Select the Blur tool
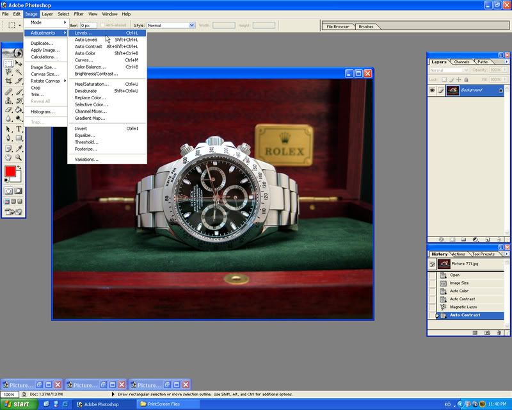Viewport: 512px width, 410px height. (x=9, y=118)
